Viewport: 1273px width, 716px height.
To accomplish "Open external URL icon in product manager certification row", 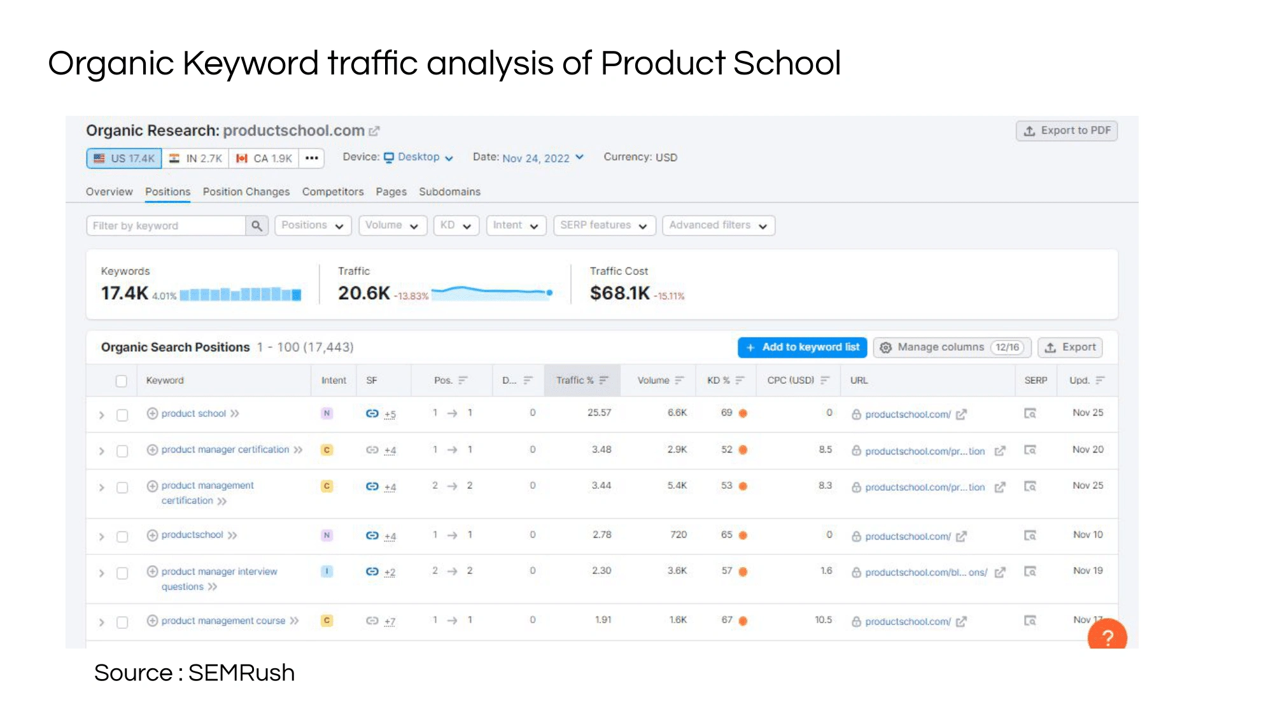I will (1000, 451).
